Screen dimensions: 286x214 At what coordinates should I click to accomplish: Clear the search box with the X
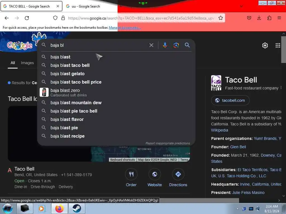pyautogui.click(x=151, y=45)
